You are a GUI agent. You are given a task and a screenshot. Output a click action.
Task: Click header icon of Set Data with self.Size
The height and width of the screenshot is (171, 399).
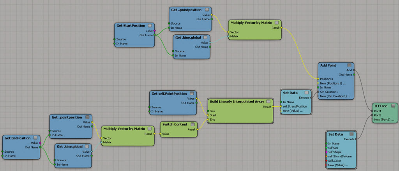pos(352,134)
